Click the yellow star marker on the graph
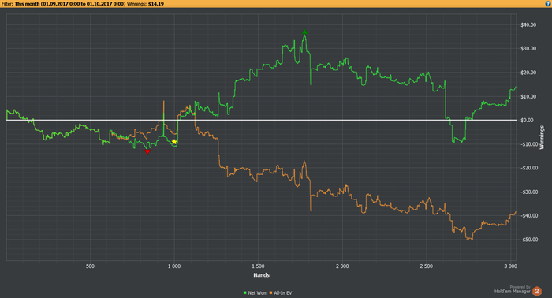This screenshot has width=552, height=298. coord(174,142)
